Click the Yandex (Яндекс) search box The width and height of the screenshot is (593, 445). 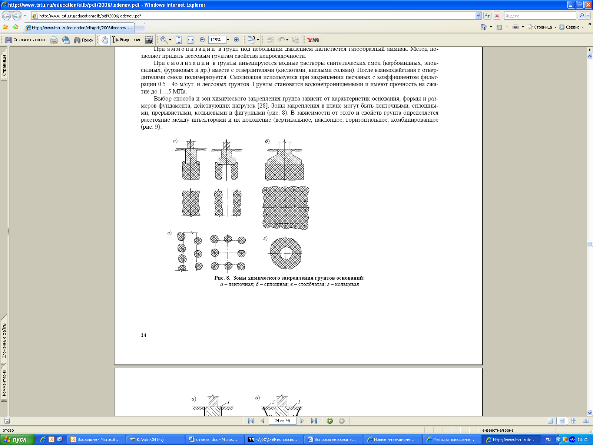coord(540,16)
